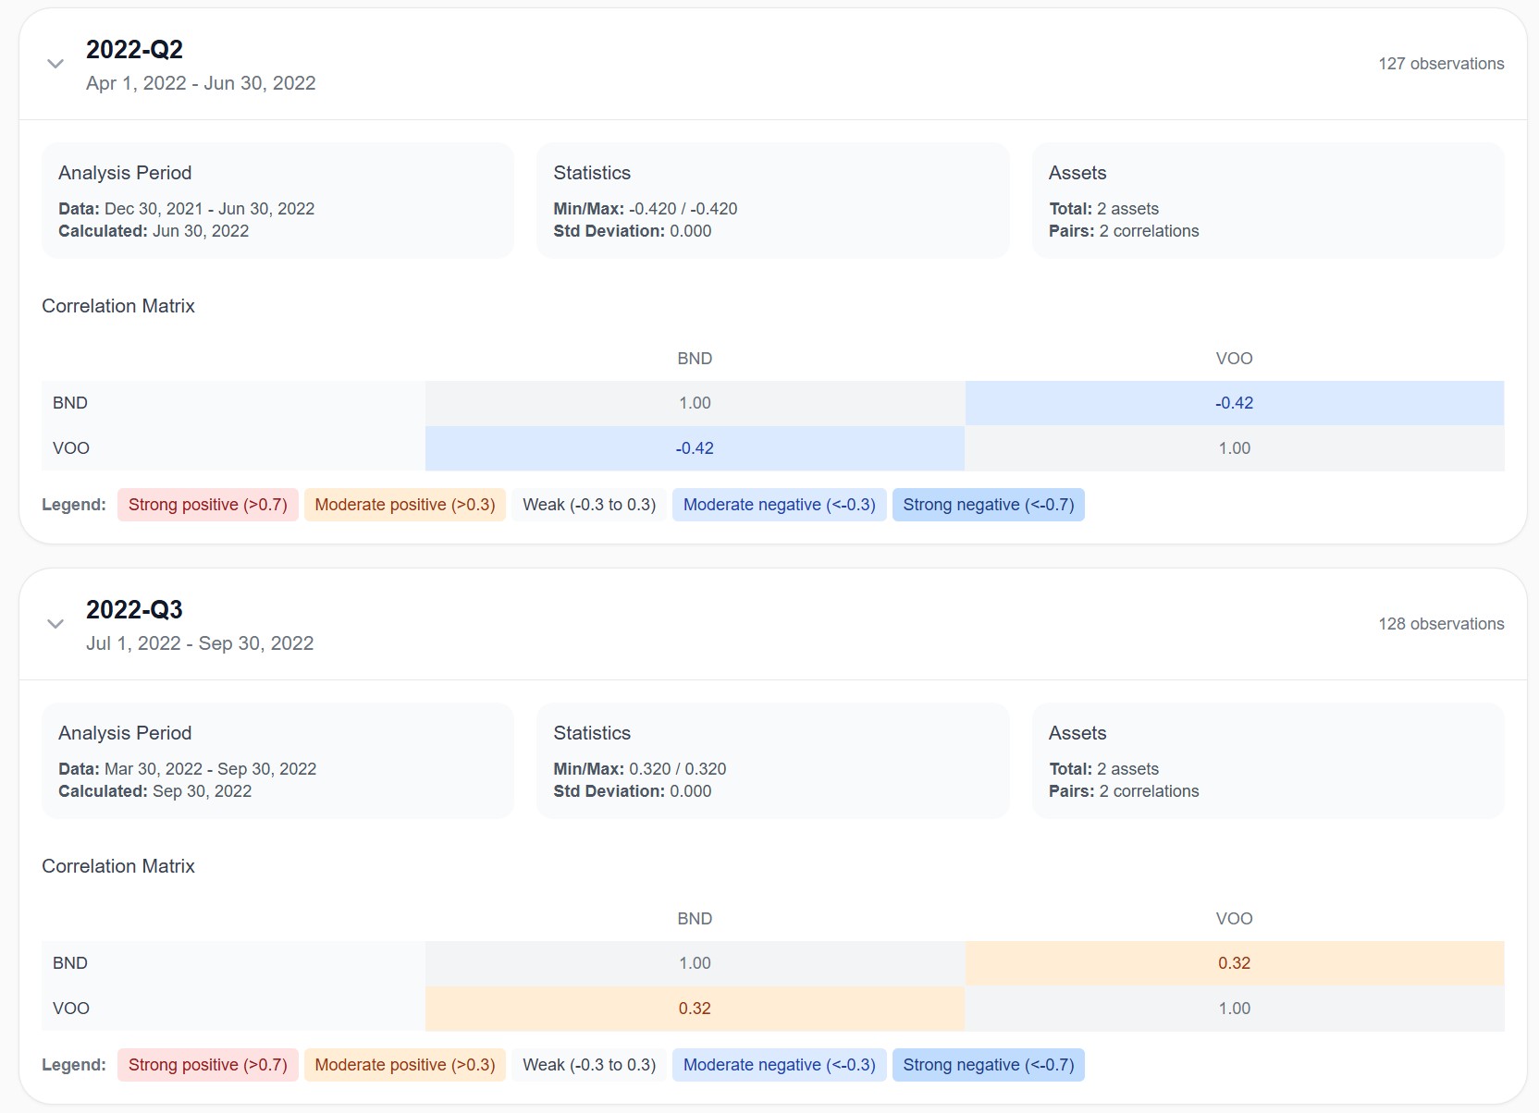The image size is (1539, 1113).
Task: Open the Analysis Period card in 2022-Q3
Action: point(277,761)
